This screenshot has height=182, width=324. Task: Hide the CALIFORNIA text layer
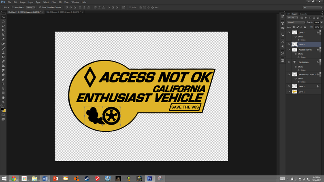coord(289,62)
